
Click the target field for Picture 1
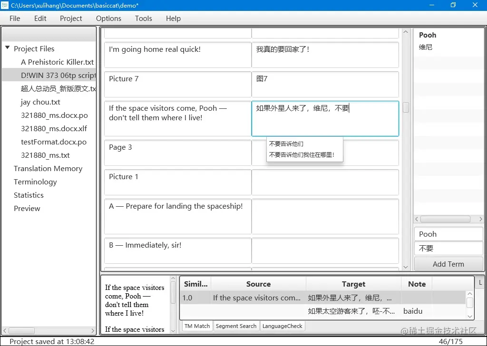coord(325,182)
